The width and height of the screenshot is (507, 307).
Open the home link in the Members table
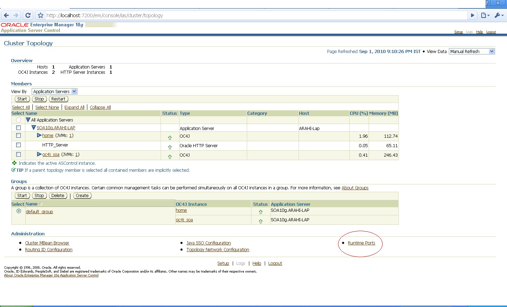point(48,136)
